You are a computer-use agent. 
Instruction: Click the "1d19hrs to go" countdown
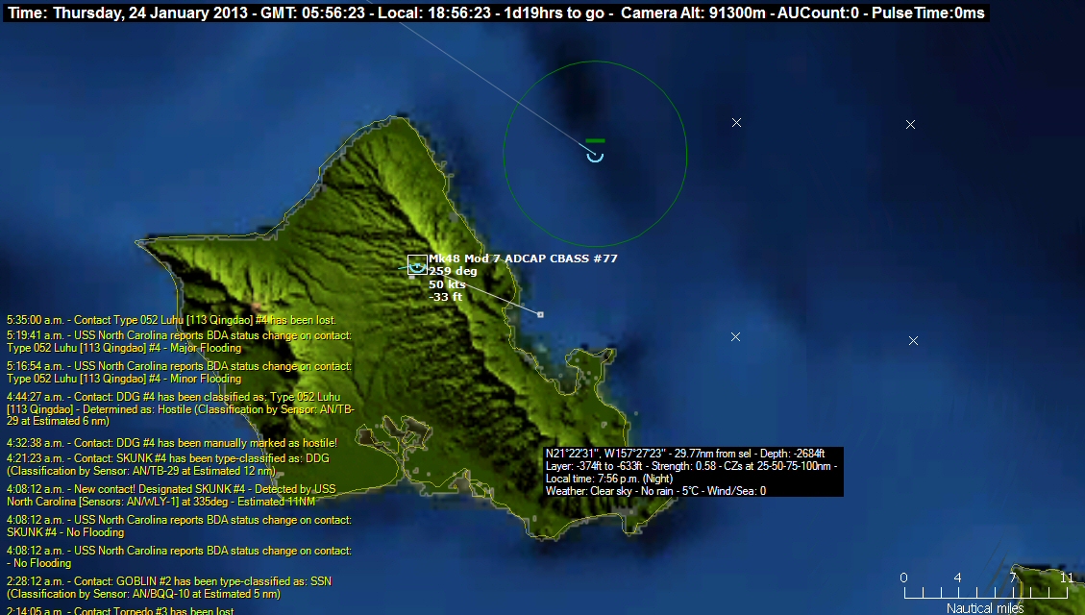[555, 13]
